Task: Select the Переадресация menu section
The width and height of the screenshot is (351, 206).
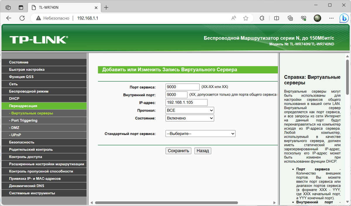Action: point(44,106)
